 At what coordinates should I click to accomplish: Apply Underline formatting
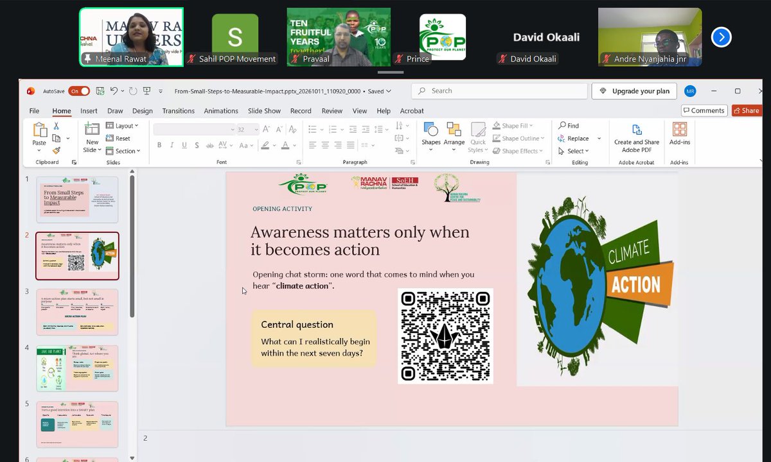coord(184,145)
